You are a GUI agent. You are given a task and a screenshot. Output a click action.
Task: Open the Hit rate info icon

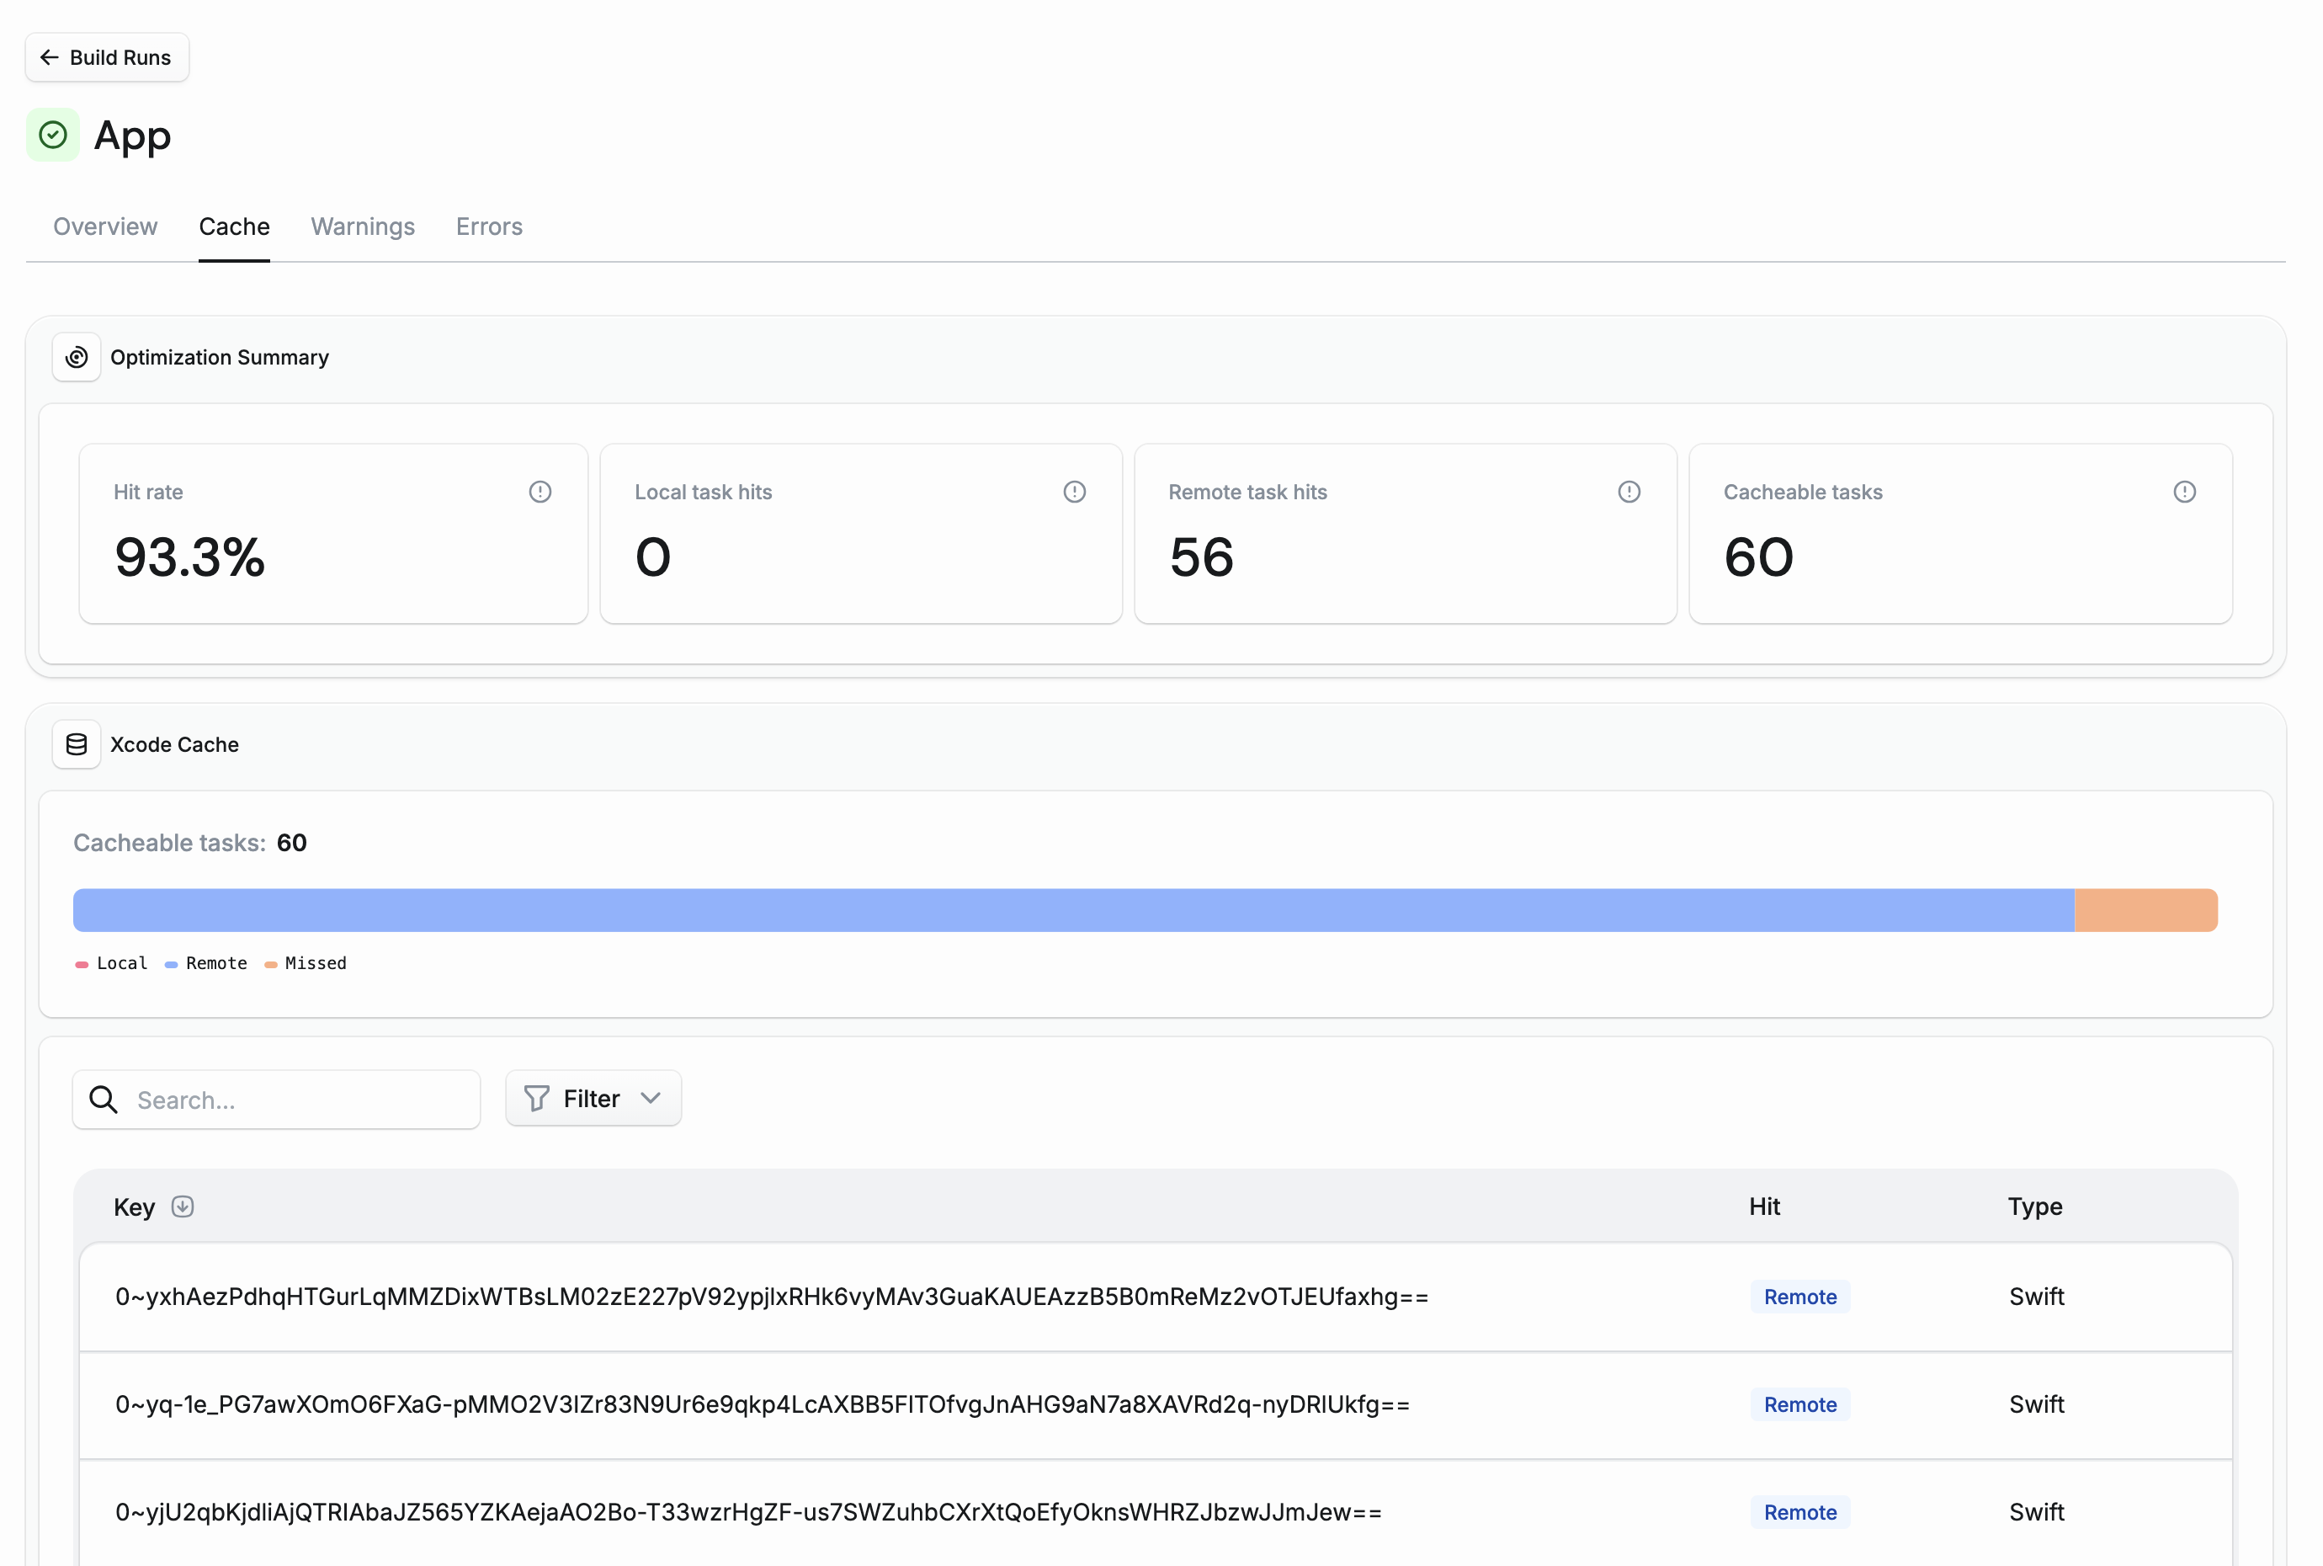[x=539, y=490]
